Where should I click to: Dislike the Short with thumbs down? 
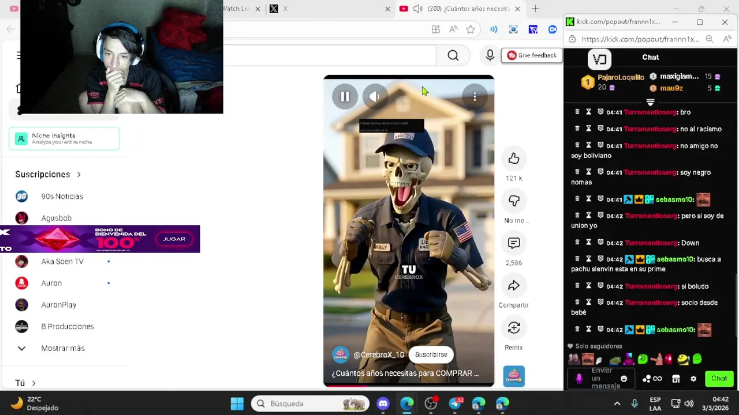tap(514, 201)
